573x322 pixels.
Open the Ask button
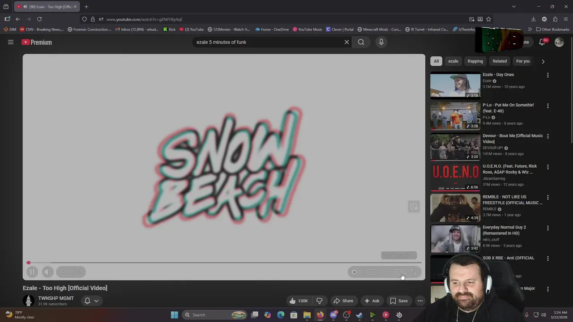pos(372,301)
